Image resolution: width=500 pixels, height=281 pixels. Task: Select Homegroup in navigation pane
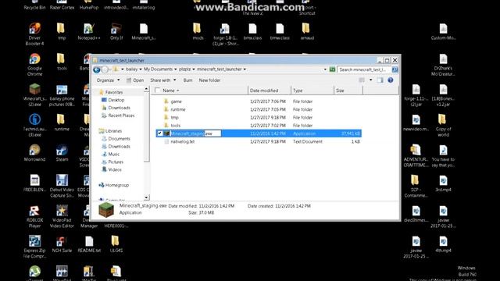pyautogui.click(x=113, y=185)
